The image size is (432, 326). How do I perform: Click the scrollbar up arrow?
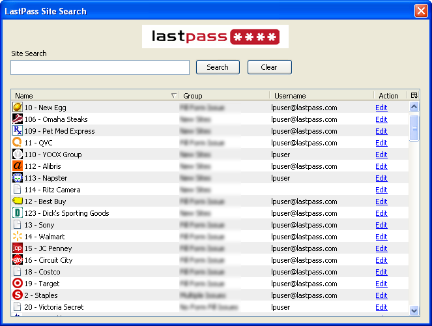click(414, 107)
